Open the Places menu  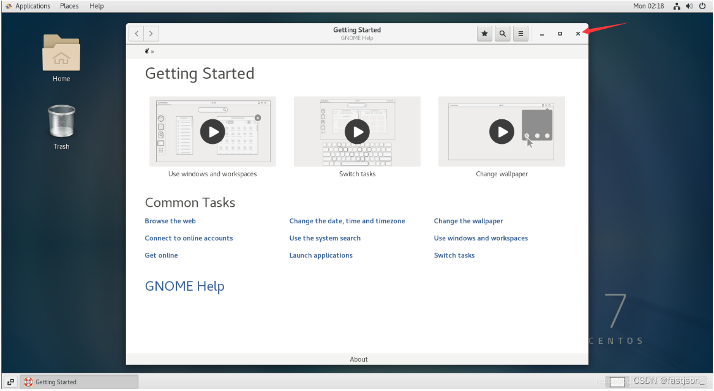pos(69,6)
